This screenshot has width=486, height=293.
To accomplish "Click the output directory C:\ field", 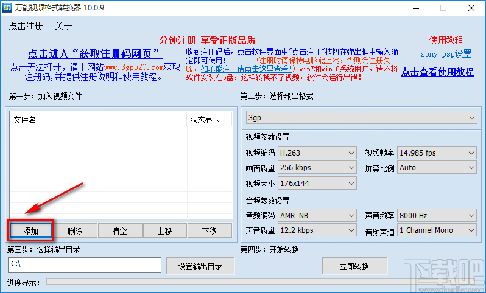I will point(85,265).
